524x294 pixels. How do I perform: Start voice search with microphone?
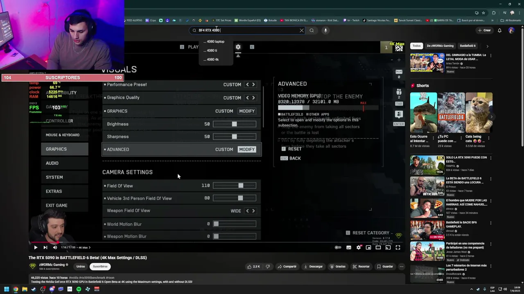[x=325, y=30]
